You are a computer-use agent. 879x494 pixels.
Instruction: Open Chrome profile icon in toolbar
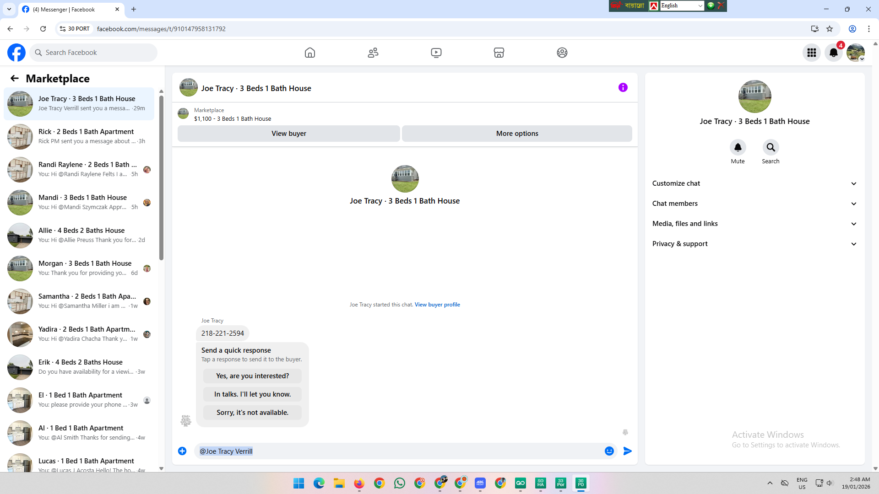(x=852, y=29)
